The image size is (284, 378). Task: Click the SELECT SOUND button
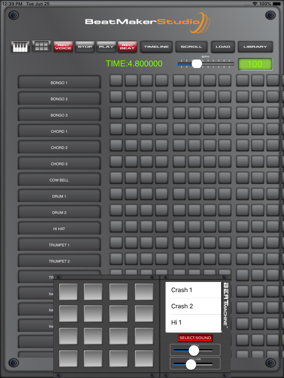tap(195, 337)
